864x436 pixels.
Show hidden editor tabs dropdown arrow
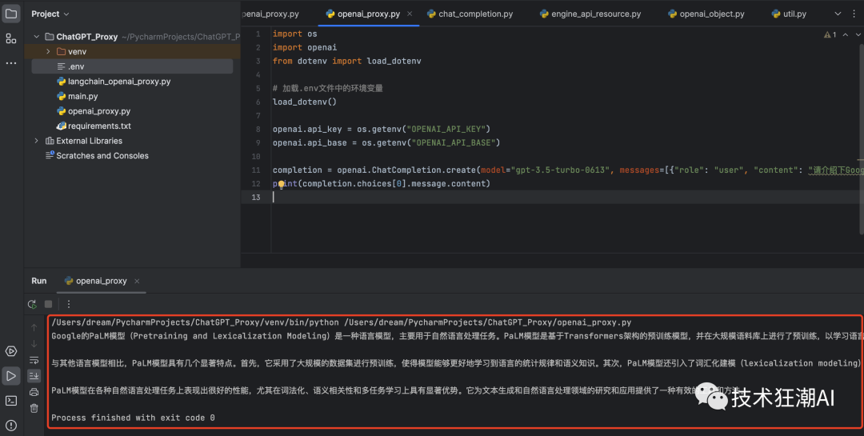pyautogui.click(x=838, y=14)
